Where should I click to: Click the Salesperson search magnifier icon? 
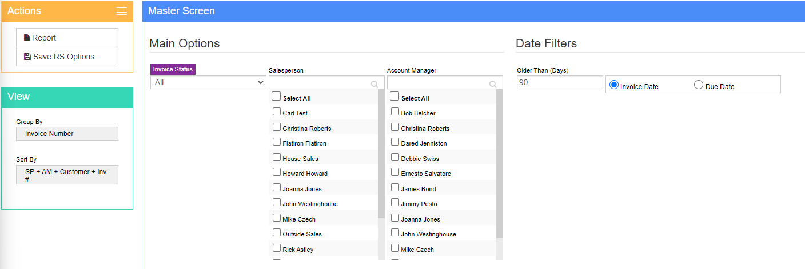coord(374,84)
